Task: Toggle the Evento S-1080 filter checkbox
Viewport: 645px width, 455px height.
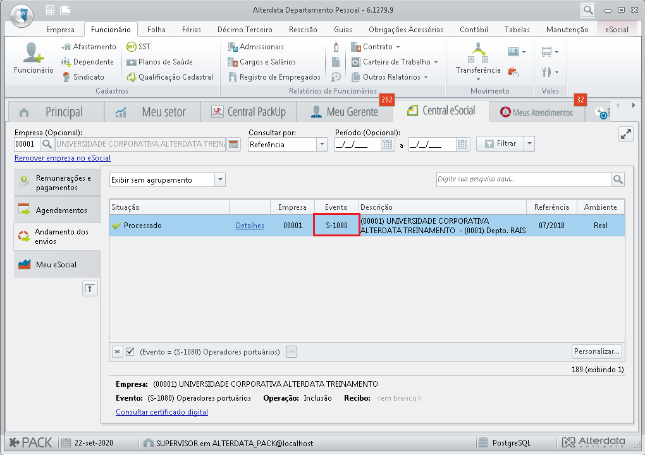Action: click(130, 352)
